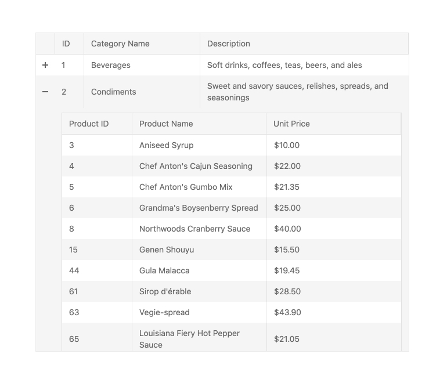Click the Beverages category name cell
Screen dimensions: 447x379
click(x=111, y=65)
